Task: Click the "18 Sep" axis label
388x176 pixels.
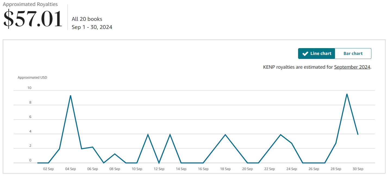Action: click(x=225, y=169)
